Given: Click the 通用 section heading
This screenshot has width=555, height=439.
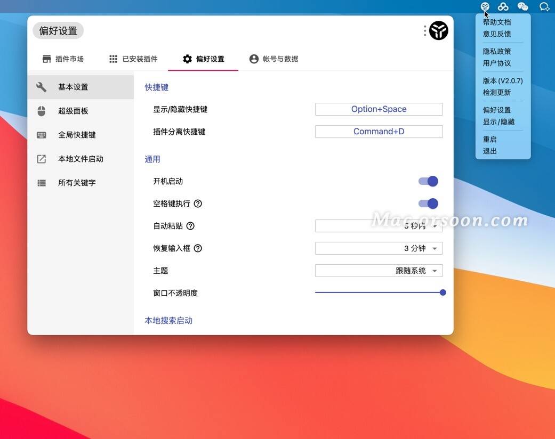Looking at the screenshot, I should click(152, 159).
